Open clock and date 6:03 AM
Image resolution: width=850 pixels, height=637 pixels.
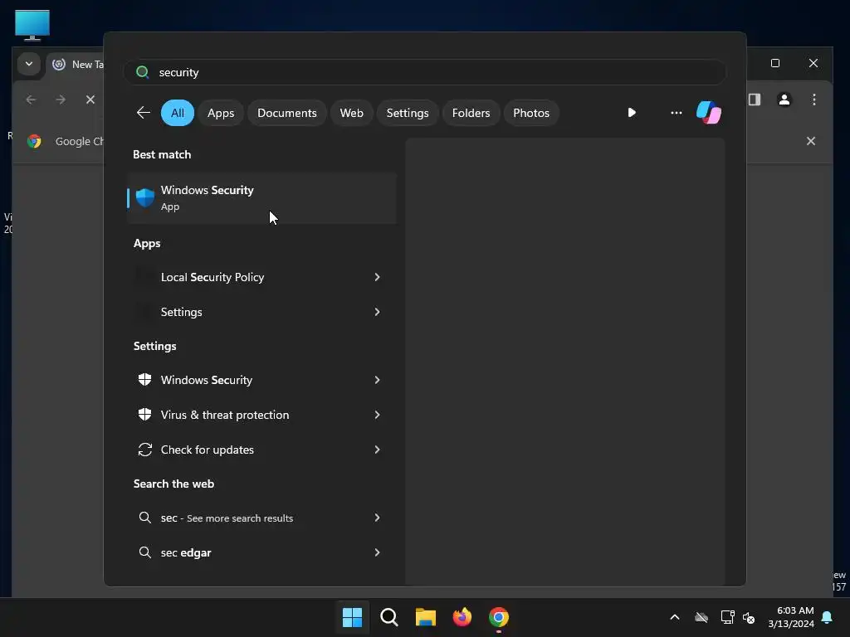(791, 617)
